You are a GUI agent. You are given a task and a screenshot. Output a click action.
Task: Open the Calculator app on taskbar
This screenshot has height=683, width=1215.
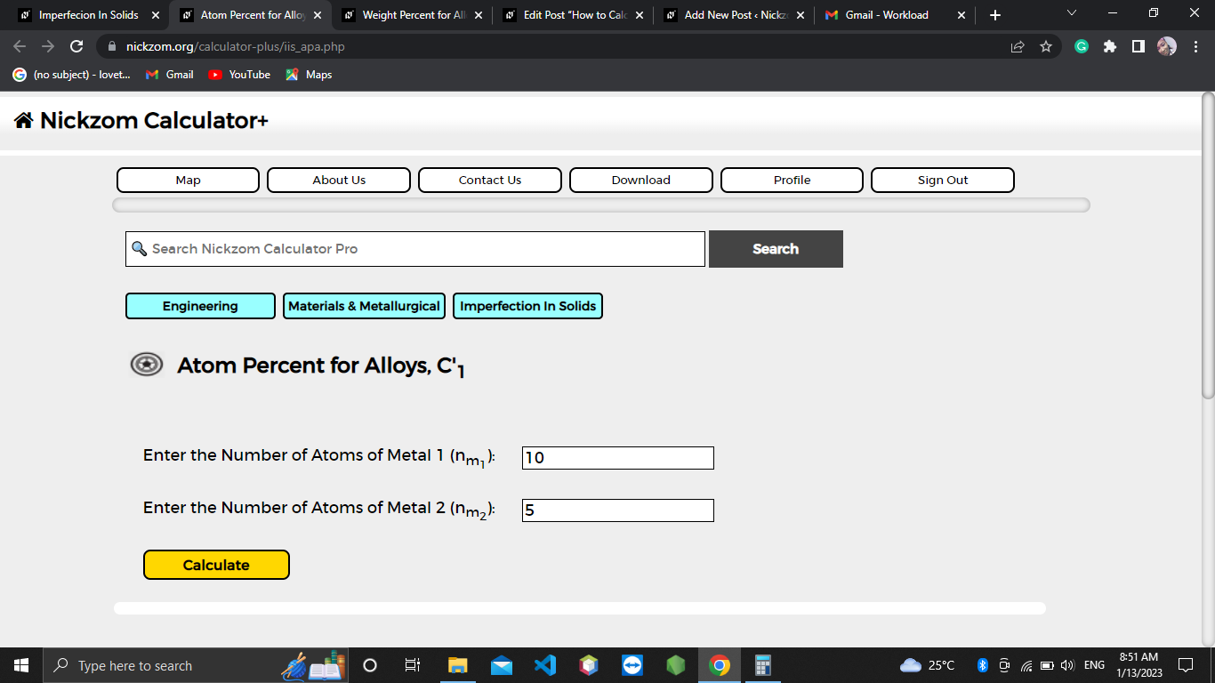pyautogui.click(x=763, y=665)
